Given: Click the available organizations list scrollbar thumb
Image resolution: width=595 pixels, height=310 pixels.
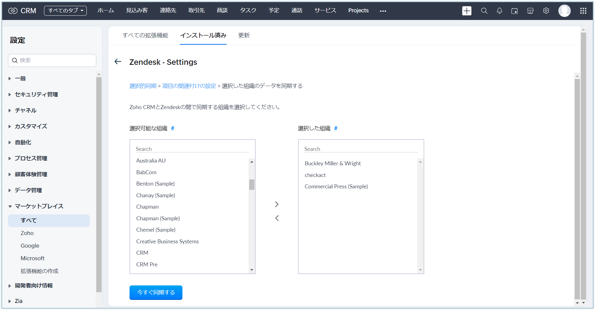Looking at the screenshot, I should 252,185.
